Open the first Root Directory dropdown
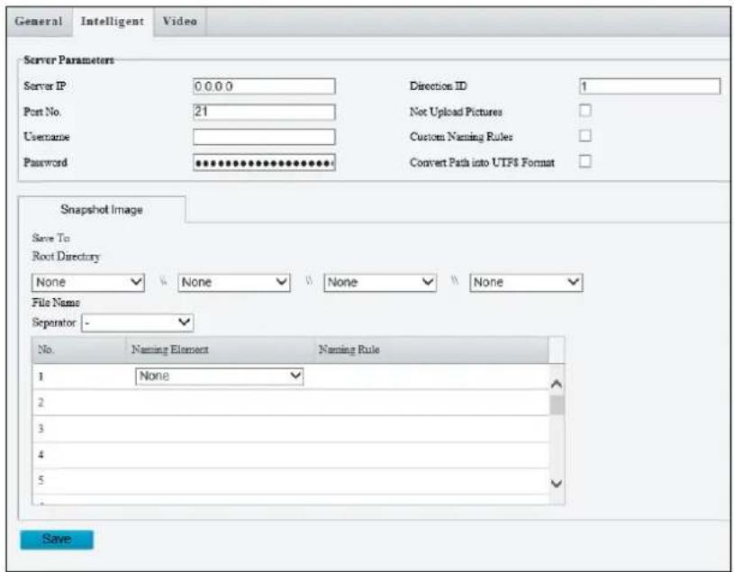Image resolution: width=734 pixels, height=572 pixels. (88, 282)
